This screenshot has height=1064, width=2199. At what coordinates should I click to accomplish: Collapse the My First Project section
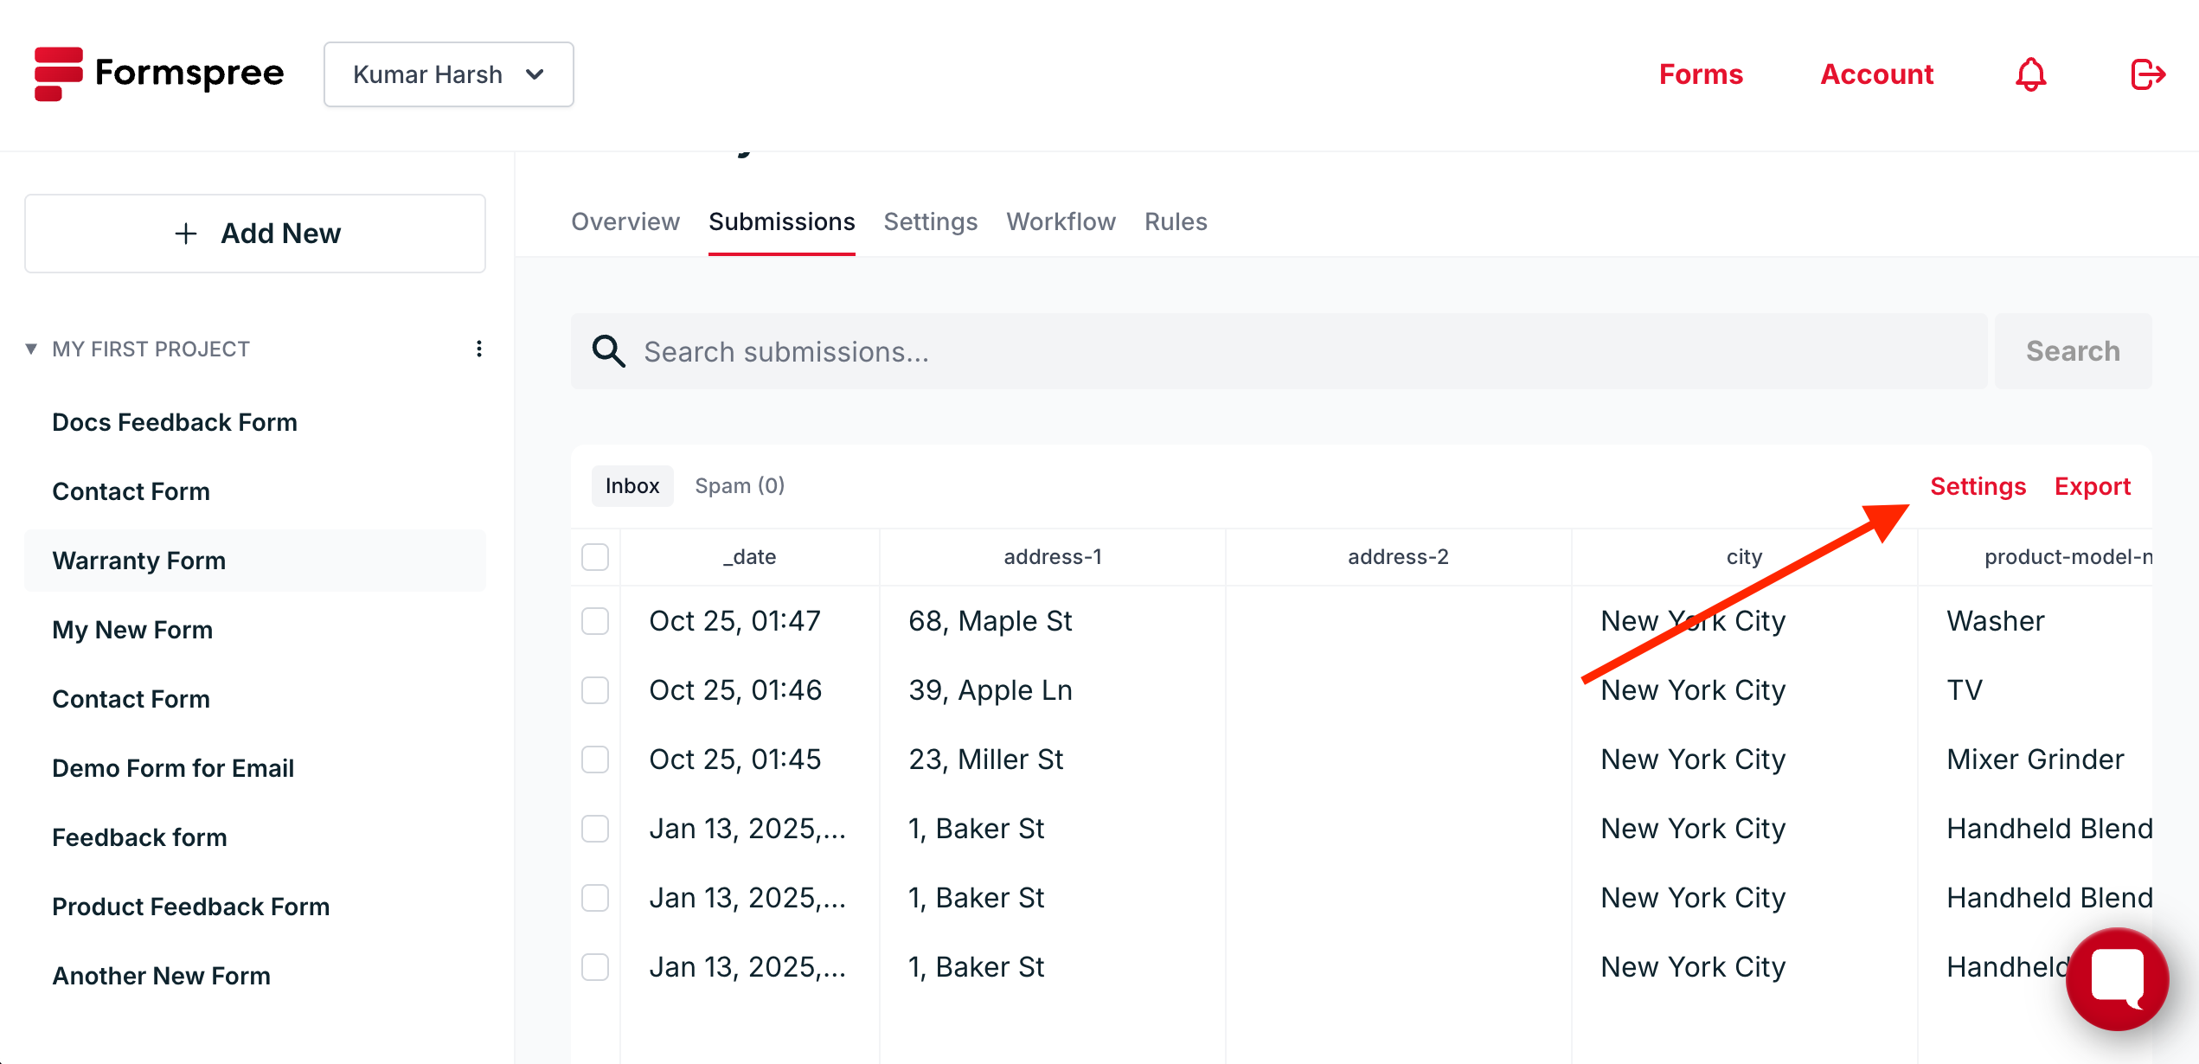coord(31,349)
